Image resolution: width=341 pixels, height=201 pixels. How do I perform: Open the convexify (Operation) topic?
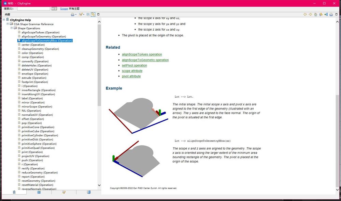35,62
